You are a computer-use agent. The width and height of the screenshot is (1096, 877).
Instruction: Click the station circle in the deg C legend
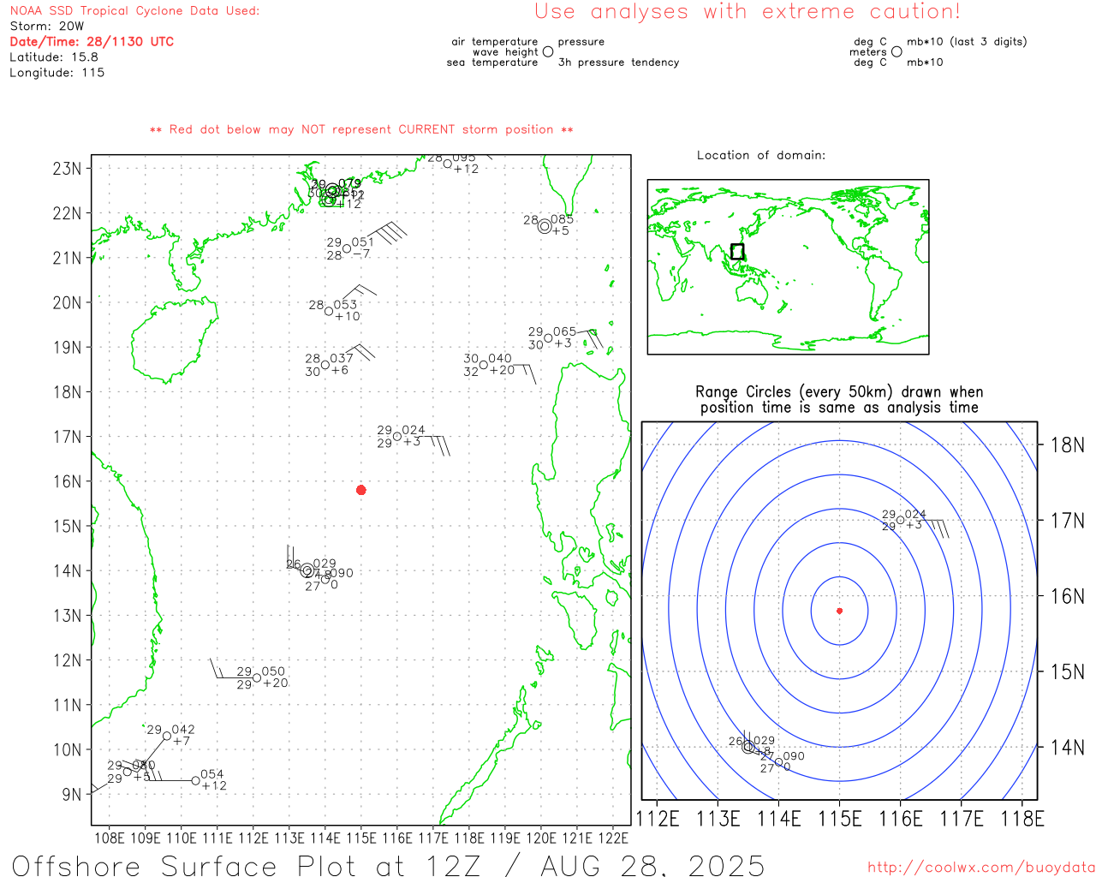[896, 52]
